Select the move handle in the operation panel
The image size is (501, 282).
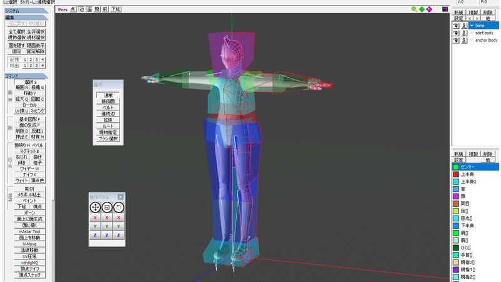point(95,207)
